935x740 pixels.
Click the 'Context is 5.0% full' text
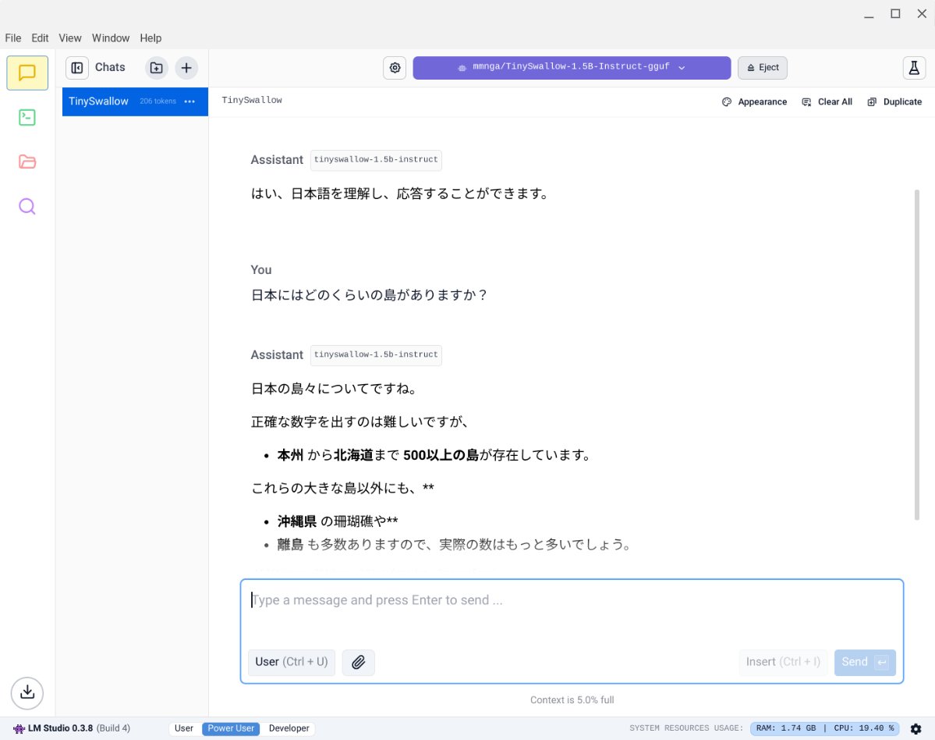pos(572,700)
